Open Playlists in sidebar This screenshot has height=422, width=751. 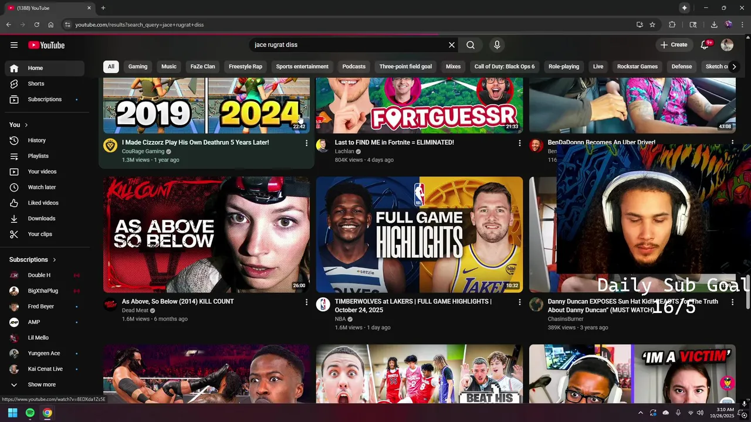[x=45, y=156]
